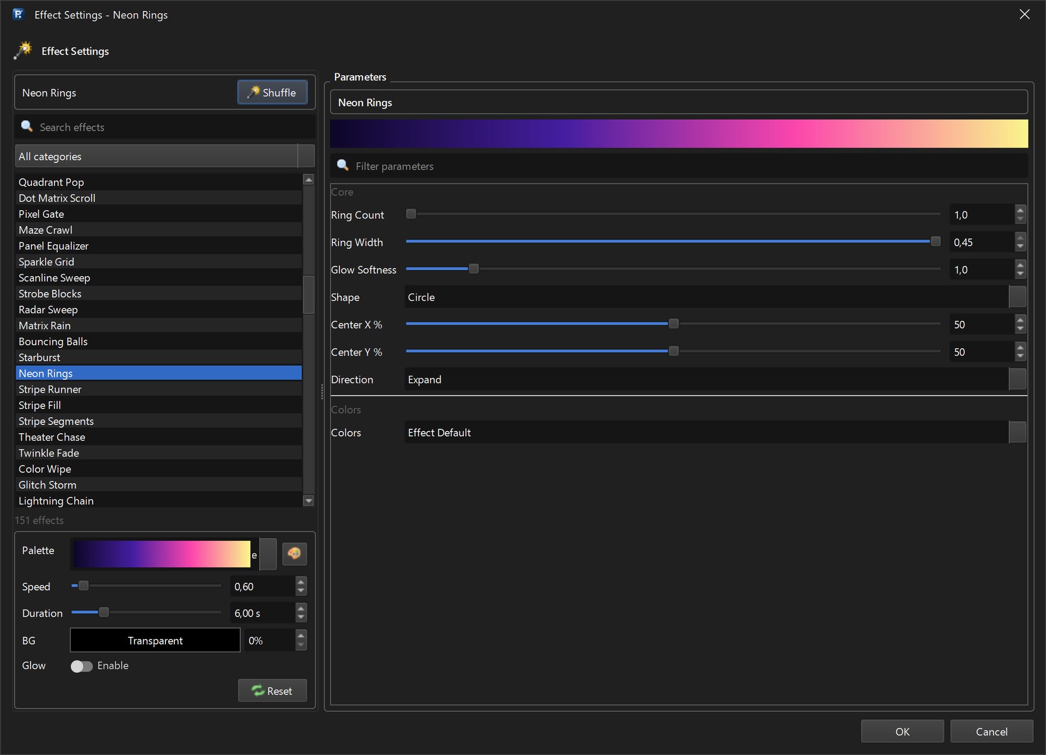Select Radar Sweep effect
Image resolution: width=1046 pixels, height=755 pixels.
[159, 309]
